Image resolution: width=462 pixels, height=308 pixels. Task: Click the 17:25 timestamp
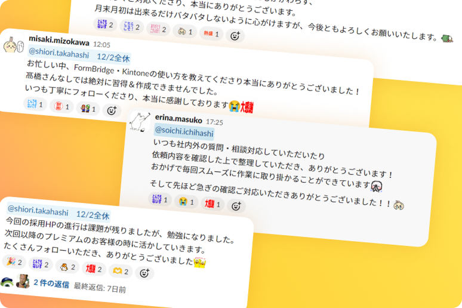click(x=214, y=122)
